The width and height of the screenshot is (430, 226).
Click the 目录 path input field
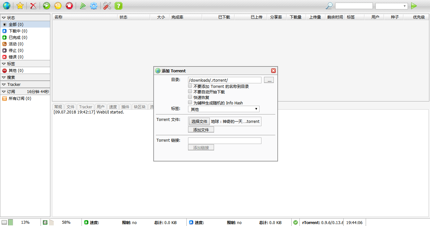pyautogui.click(x=225, y=80)
